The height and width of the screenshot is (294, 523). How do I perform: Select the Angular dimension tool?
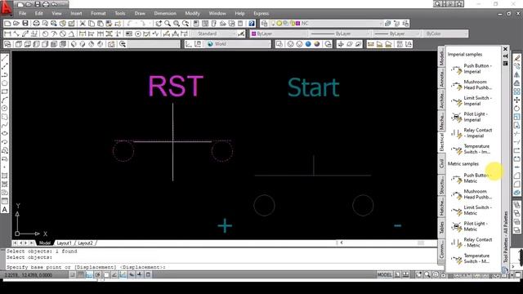(x=71, y=33)
